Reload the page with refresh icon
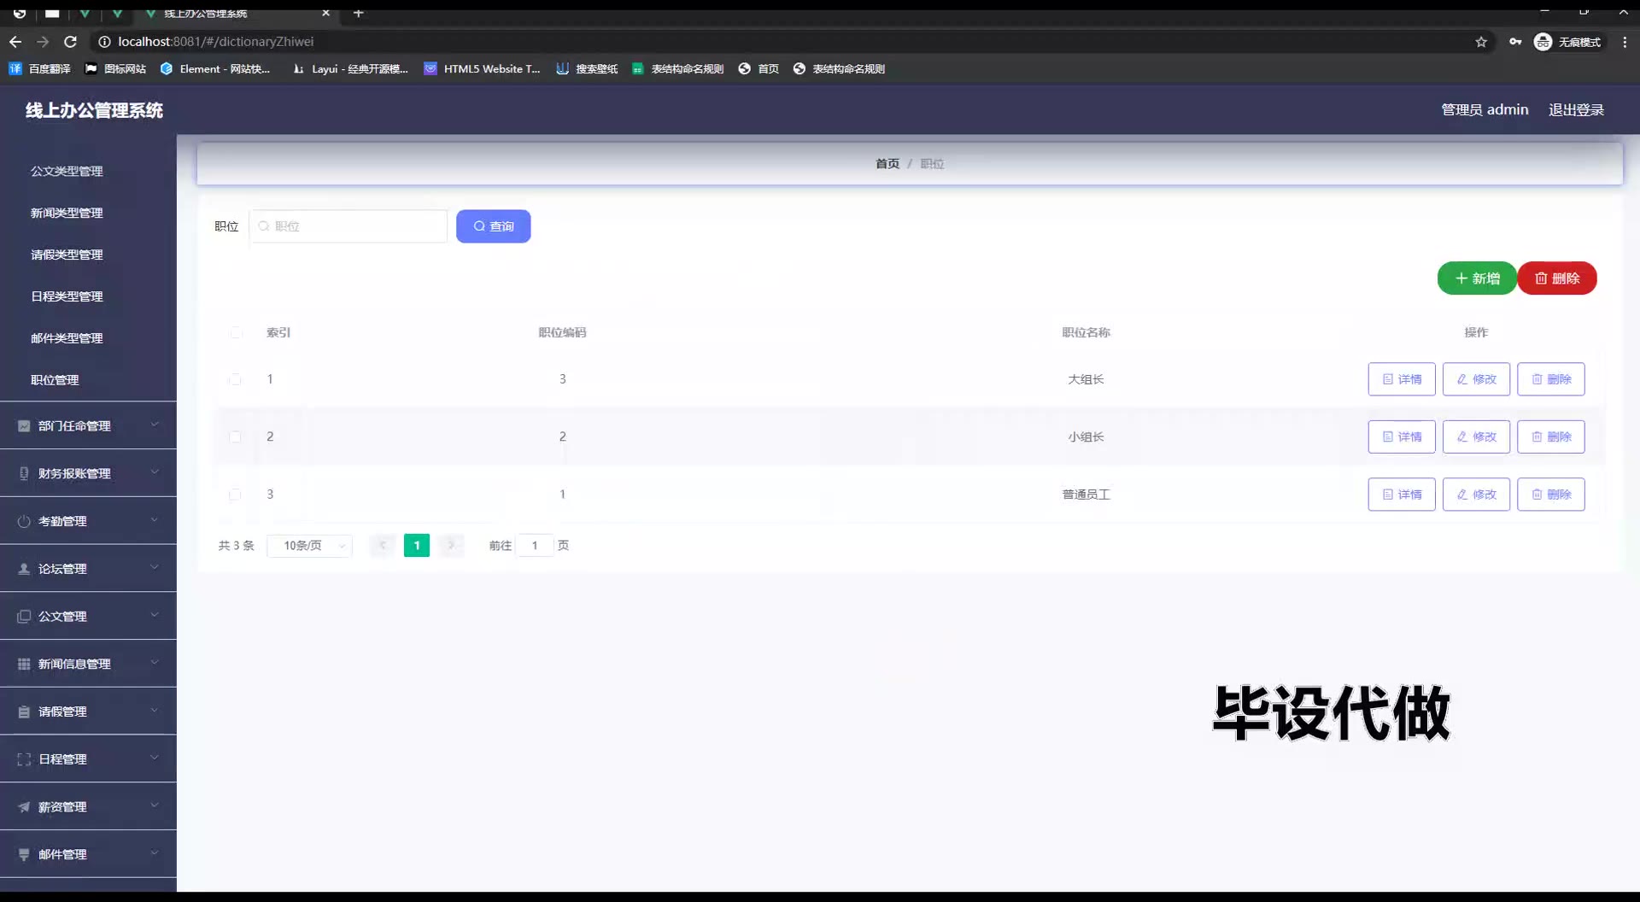The image size is (1640, 902). tap(71, 41)
